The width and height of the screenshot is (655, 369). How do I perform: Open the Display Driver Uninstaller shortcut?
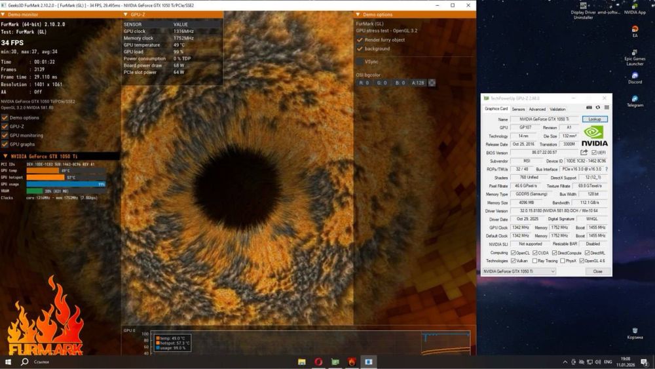[583, 11]
